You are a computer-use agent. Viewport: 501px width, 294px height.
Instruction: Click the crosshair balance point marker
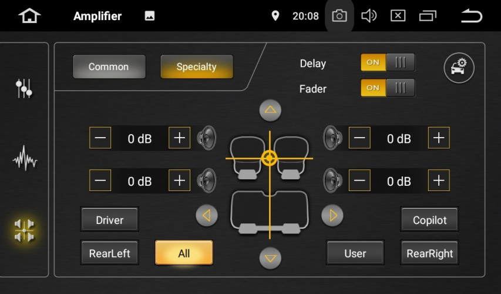270,158
